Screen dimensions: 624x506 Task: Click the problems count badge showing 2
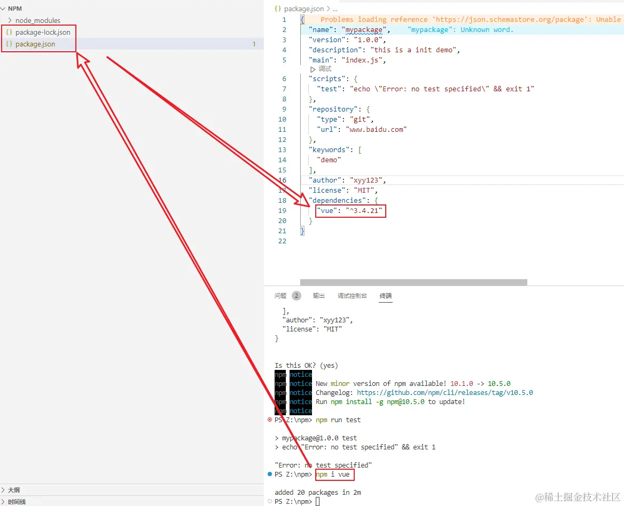tap(297, 296)
